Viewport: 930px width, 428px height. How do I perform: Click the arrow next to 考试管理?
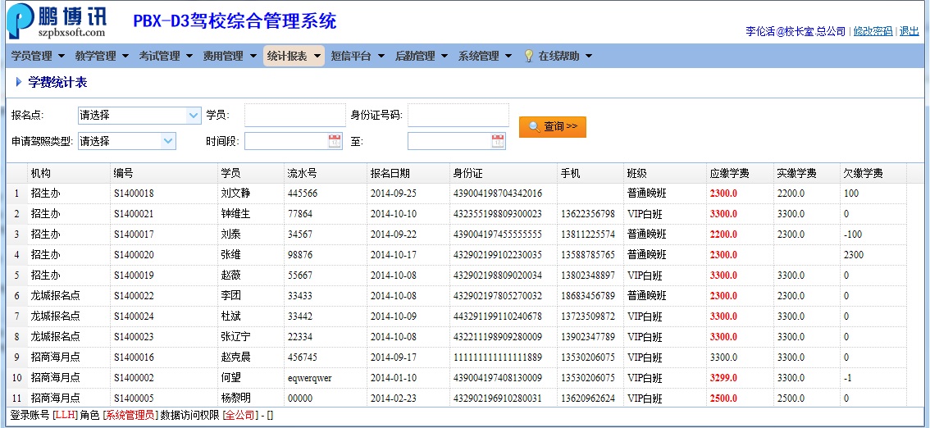(x=189, y=57)
